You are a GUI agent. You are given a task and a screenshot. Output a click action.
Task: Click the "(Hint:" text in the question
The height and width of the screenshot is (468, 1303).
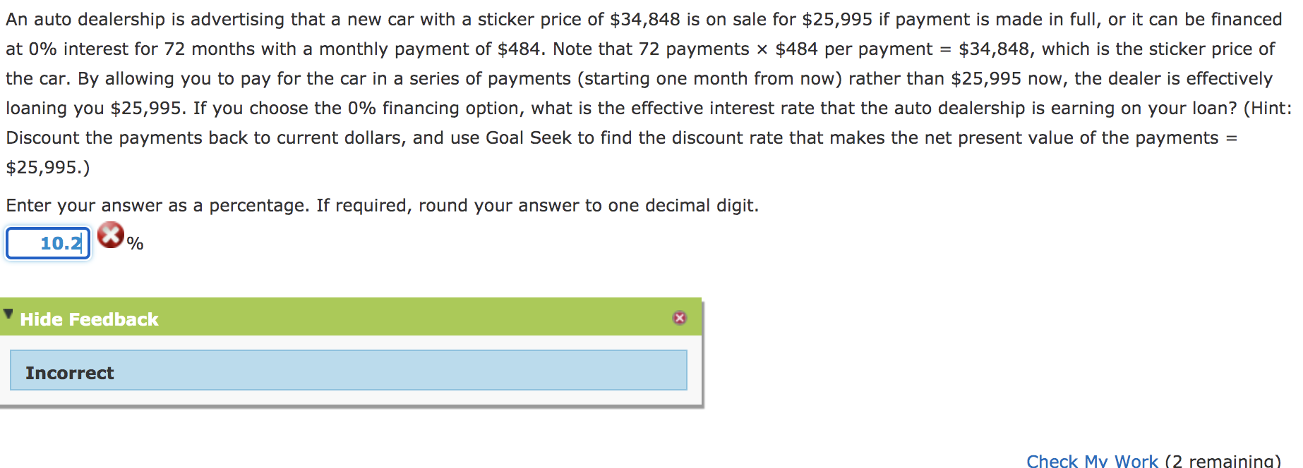[1267, 109]
